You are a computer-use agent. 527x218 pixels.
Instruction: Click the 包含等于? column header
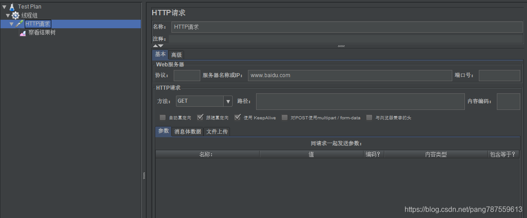(503, 154)
